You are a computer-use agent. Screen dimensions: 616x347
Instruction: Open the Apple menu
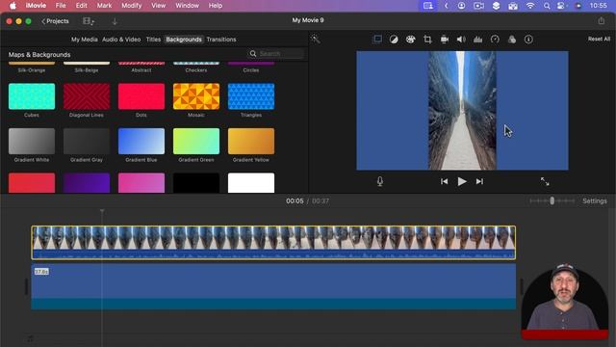pos(13,6)
